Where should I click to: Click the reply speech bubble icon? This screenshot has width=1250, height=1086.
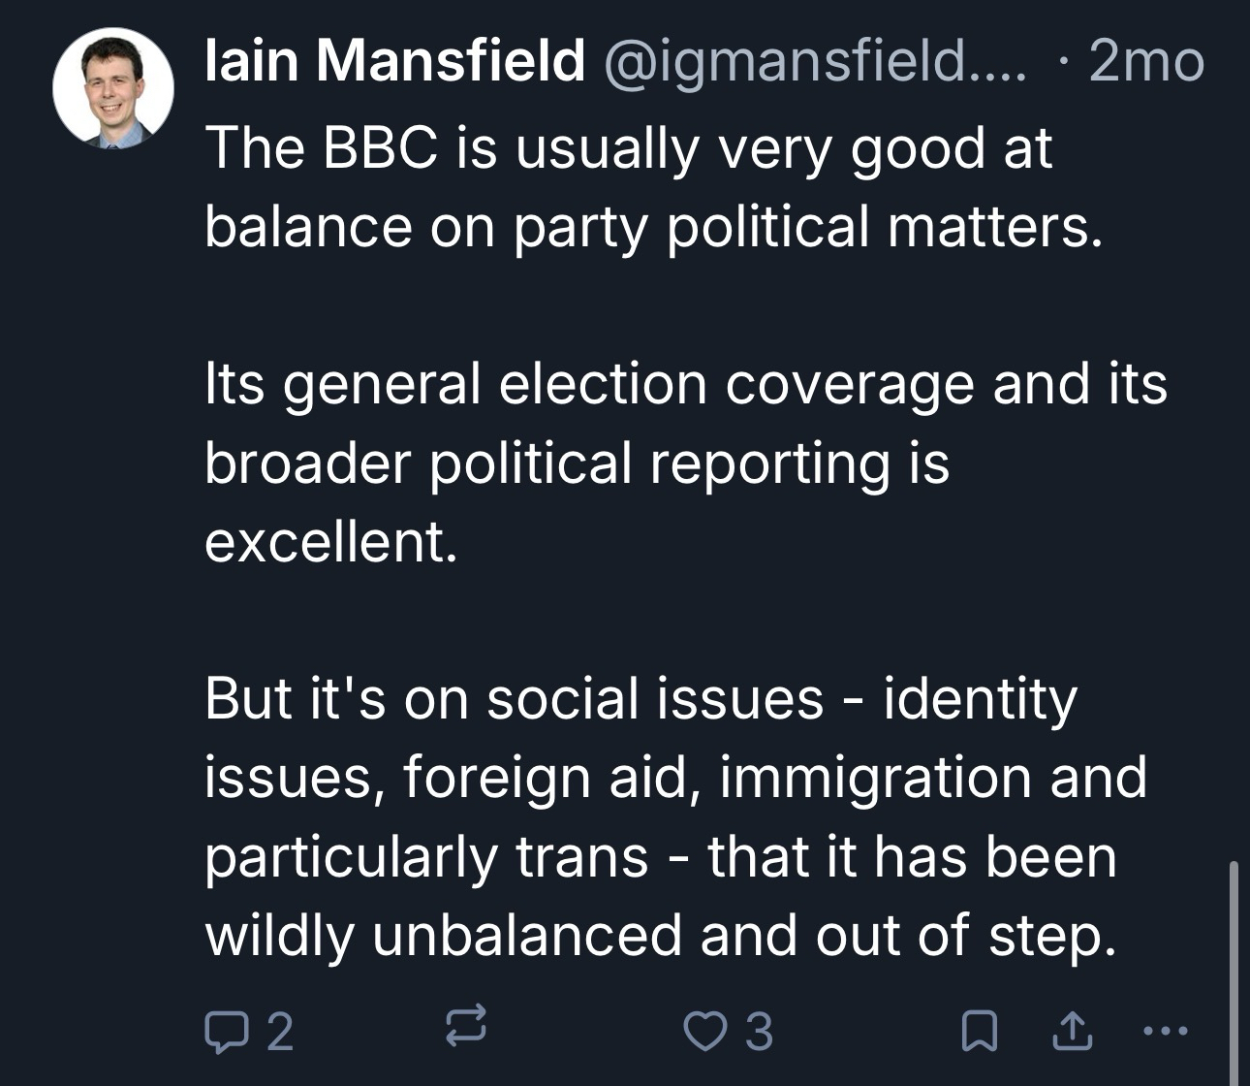[x=225, y=1031]
